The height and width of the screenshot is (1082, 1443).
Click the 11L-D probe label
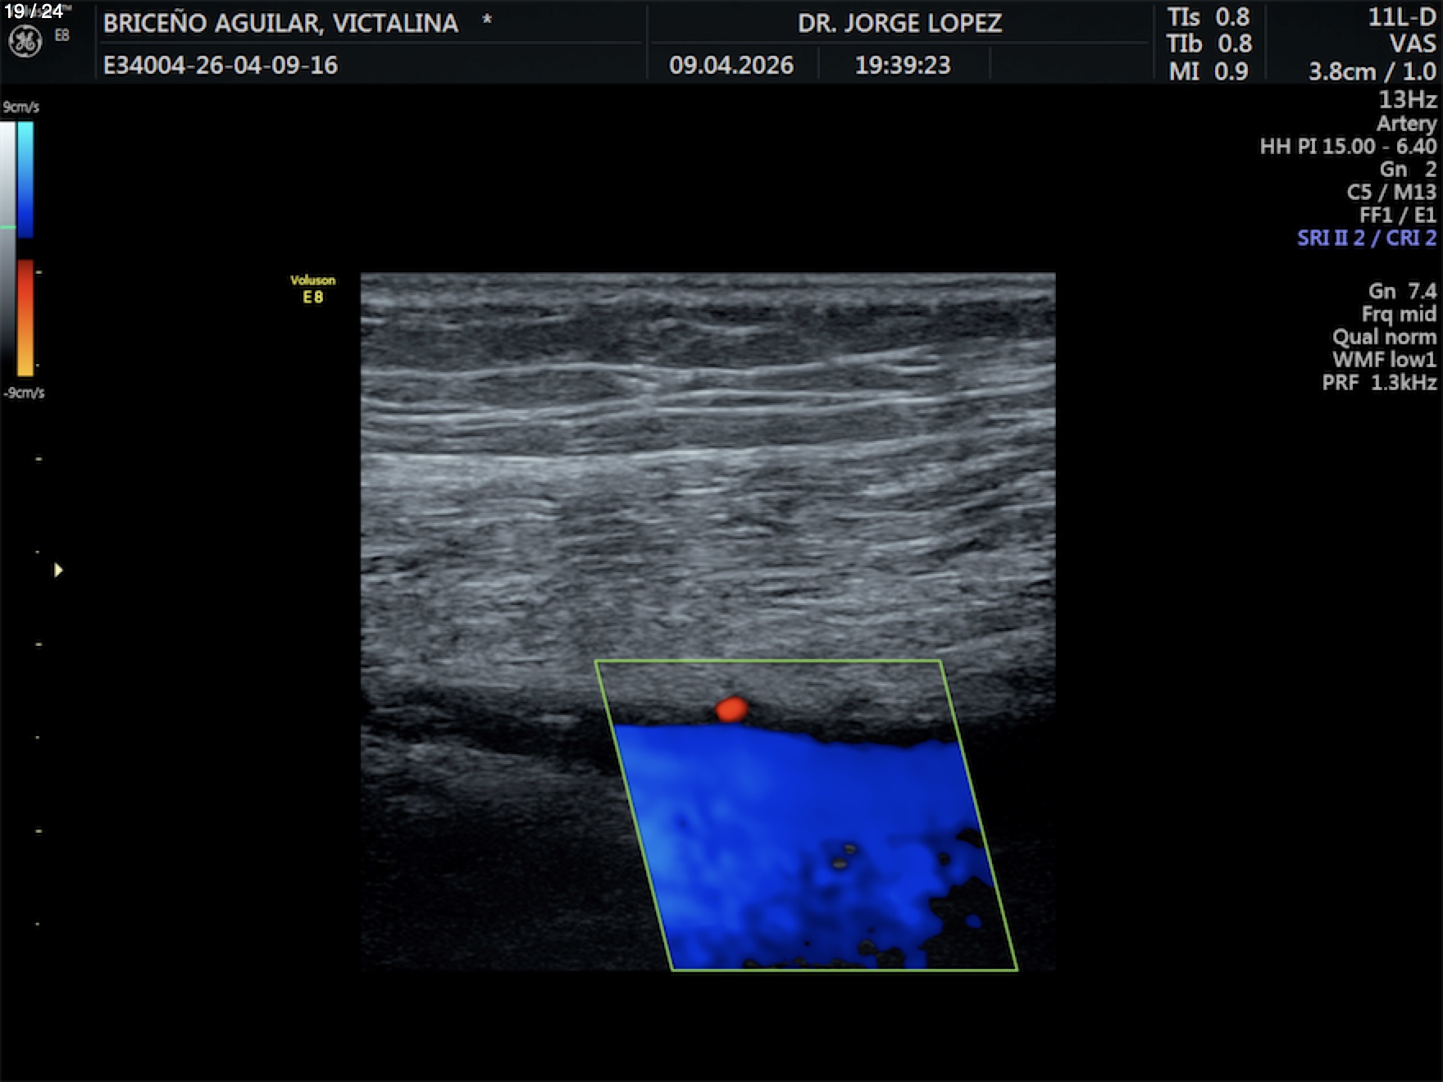click(x=1402, y=18)
